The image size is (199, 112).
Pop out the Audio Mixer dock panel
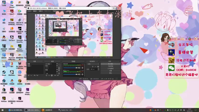85,61
